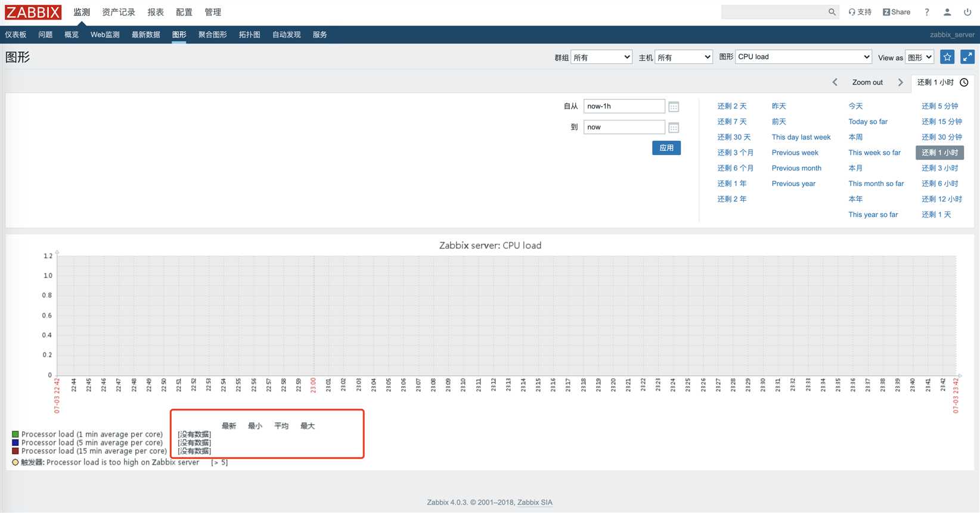Select This year so far range
The image size is (980, 513).
pyautogui.click(x=873, y=214)
